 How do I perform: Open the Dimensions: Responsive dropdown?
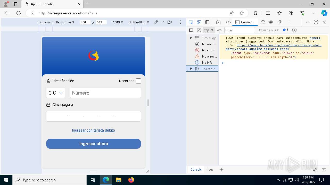point(56,22)
